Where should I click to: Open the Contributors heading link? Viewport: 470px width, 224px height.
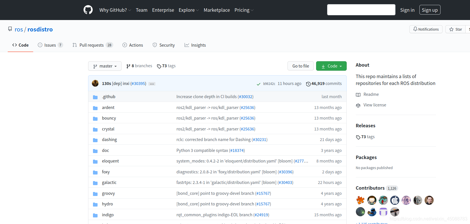point(370,188)
